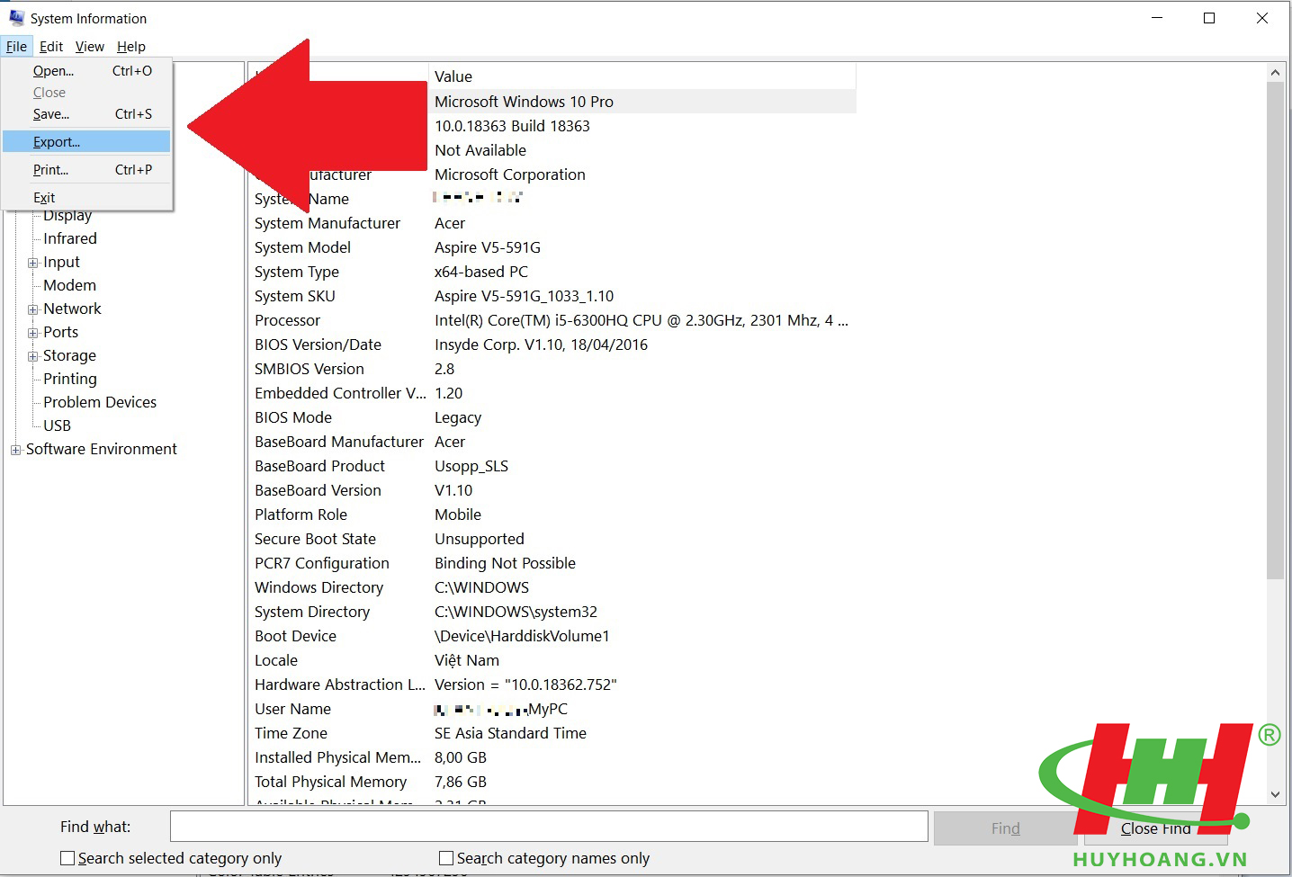The width and height of the screenshot is (1292, 877).
Task: Select the Printing tree item
Action: pyautogui.click(x=70, y=379)
